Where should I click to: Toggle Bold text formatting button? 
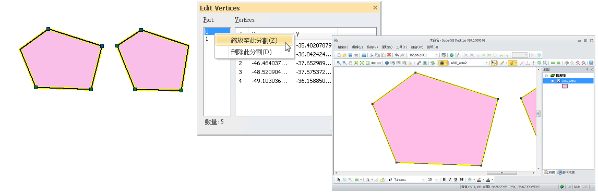point(444,179)
